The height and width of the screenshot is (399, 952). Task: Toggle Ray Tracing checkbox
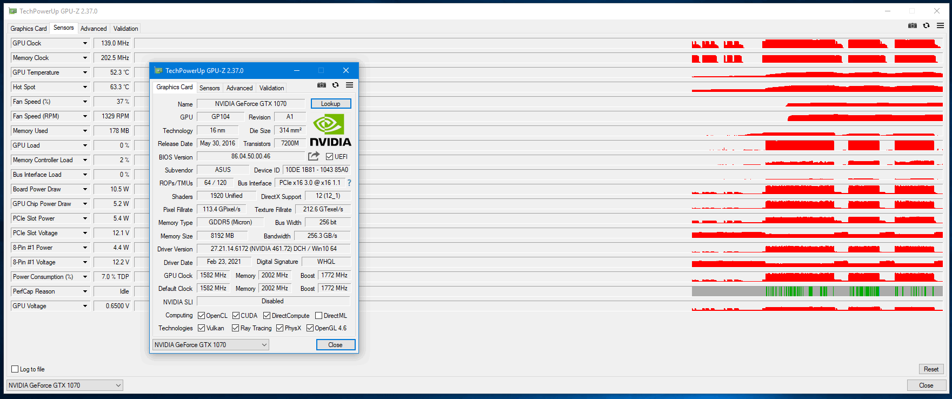[x=236, y=328]
